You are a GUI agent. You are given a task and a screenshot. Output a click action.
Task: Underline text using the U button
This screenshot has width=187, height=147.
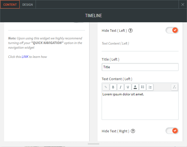coord(128,87)
